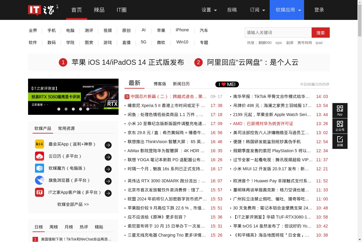
Task: Click 投稿 in the top navigation
Action: click(232, 10)
